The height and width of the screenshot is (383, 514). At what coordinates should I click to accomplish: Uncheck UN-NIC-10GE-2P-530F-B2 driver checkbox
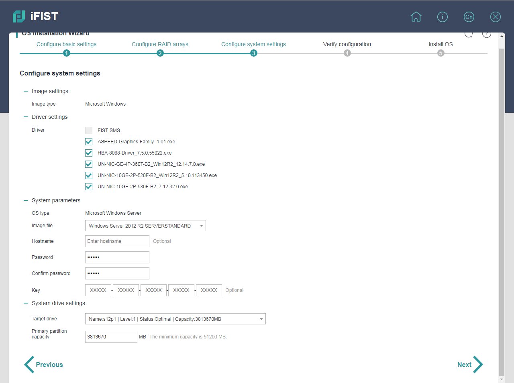point(89,187)
